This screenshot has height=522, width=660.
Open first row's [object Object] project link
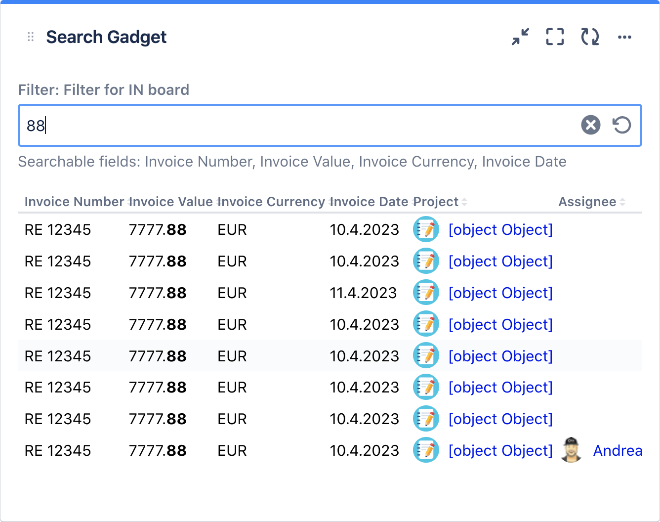click(x=500, y=229)
